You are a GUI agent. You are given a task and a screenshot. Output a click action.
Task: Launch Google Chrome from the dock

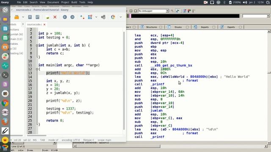tap(5, 103)
